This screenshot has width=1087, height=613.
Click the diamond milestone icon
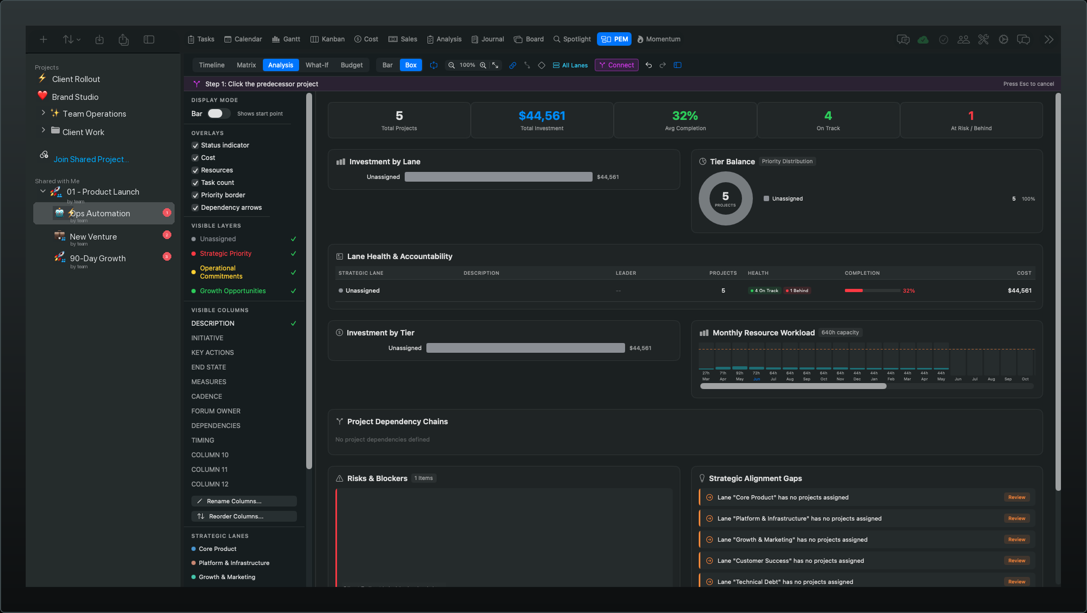pos(542,65)
